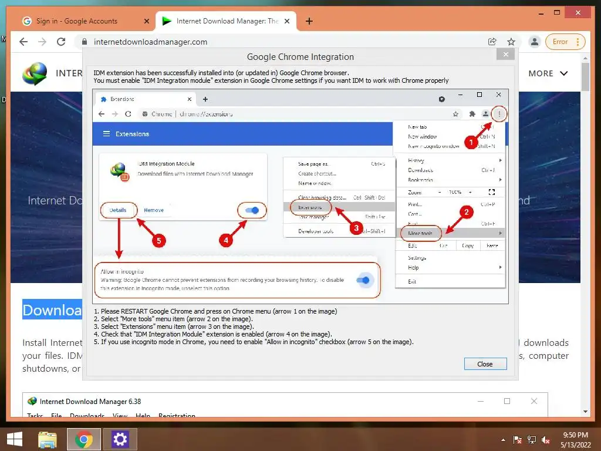The height and width of the screenshot is (451, 601).
Task: Open File Explorer from the taskbar
Action: (x=48, y=439)
